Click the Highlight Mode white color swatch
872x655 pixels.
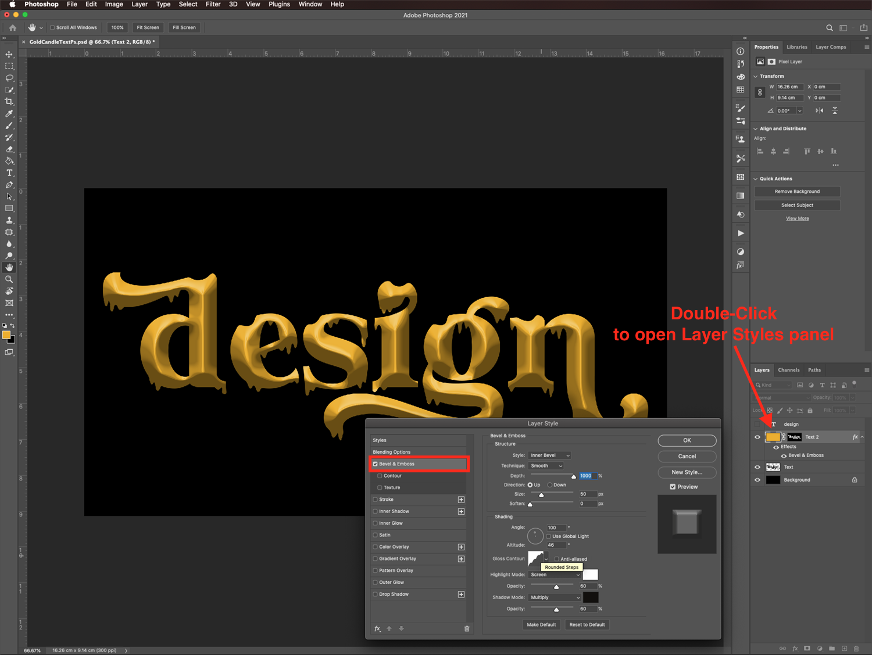[x=591, y=575]
